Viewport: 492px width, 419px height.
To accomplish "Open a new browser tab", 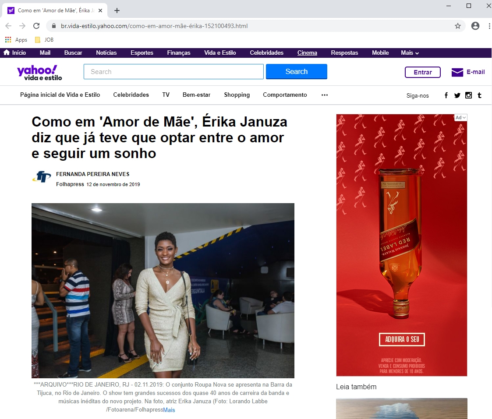I will coord(117,11).
